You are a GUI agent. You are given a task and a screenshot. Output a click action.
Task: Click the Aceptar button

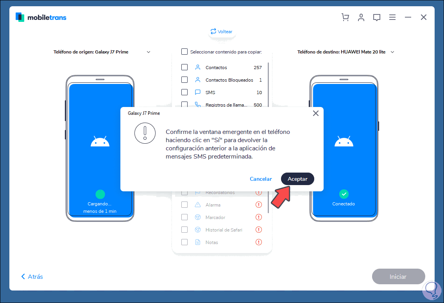(297, 179)
